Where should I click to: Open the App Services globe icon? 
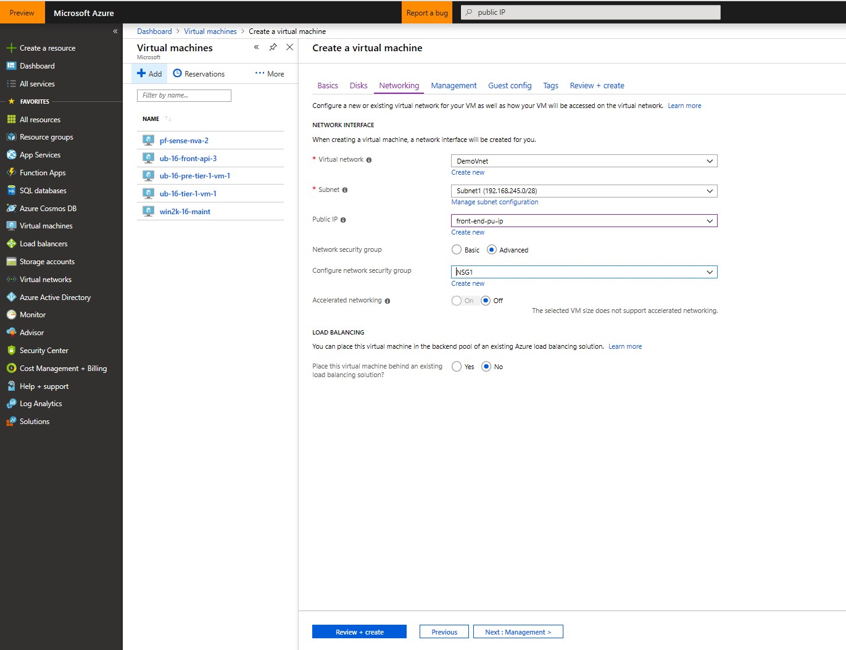click(x=11, y=155)
